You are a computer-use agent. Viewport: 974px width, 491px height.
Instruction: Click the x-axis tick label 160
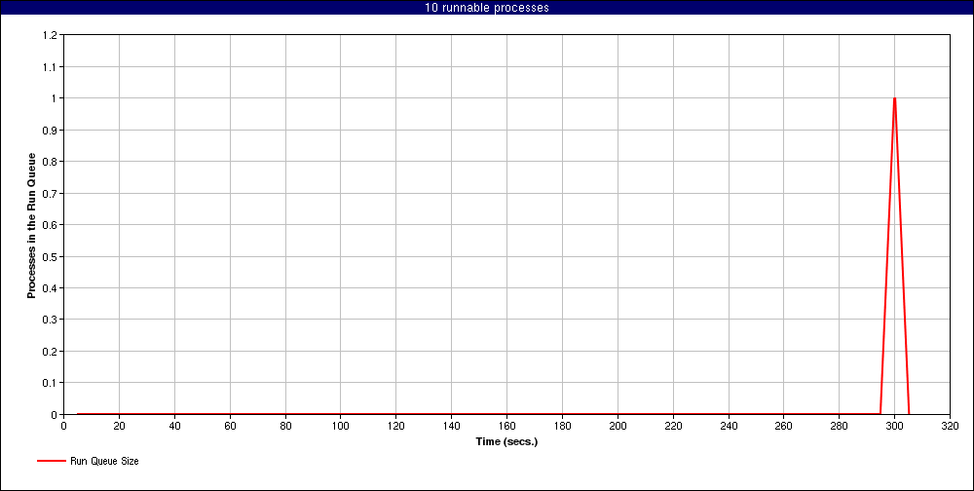click(x=506, y=426)
